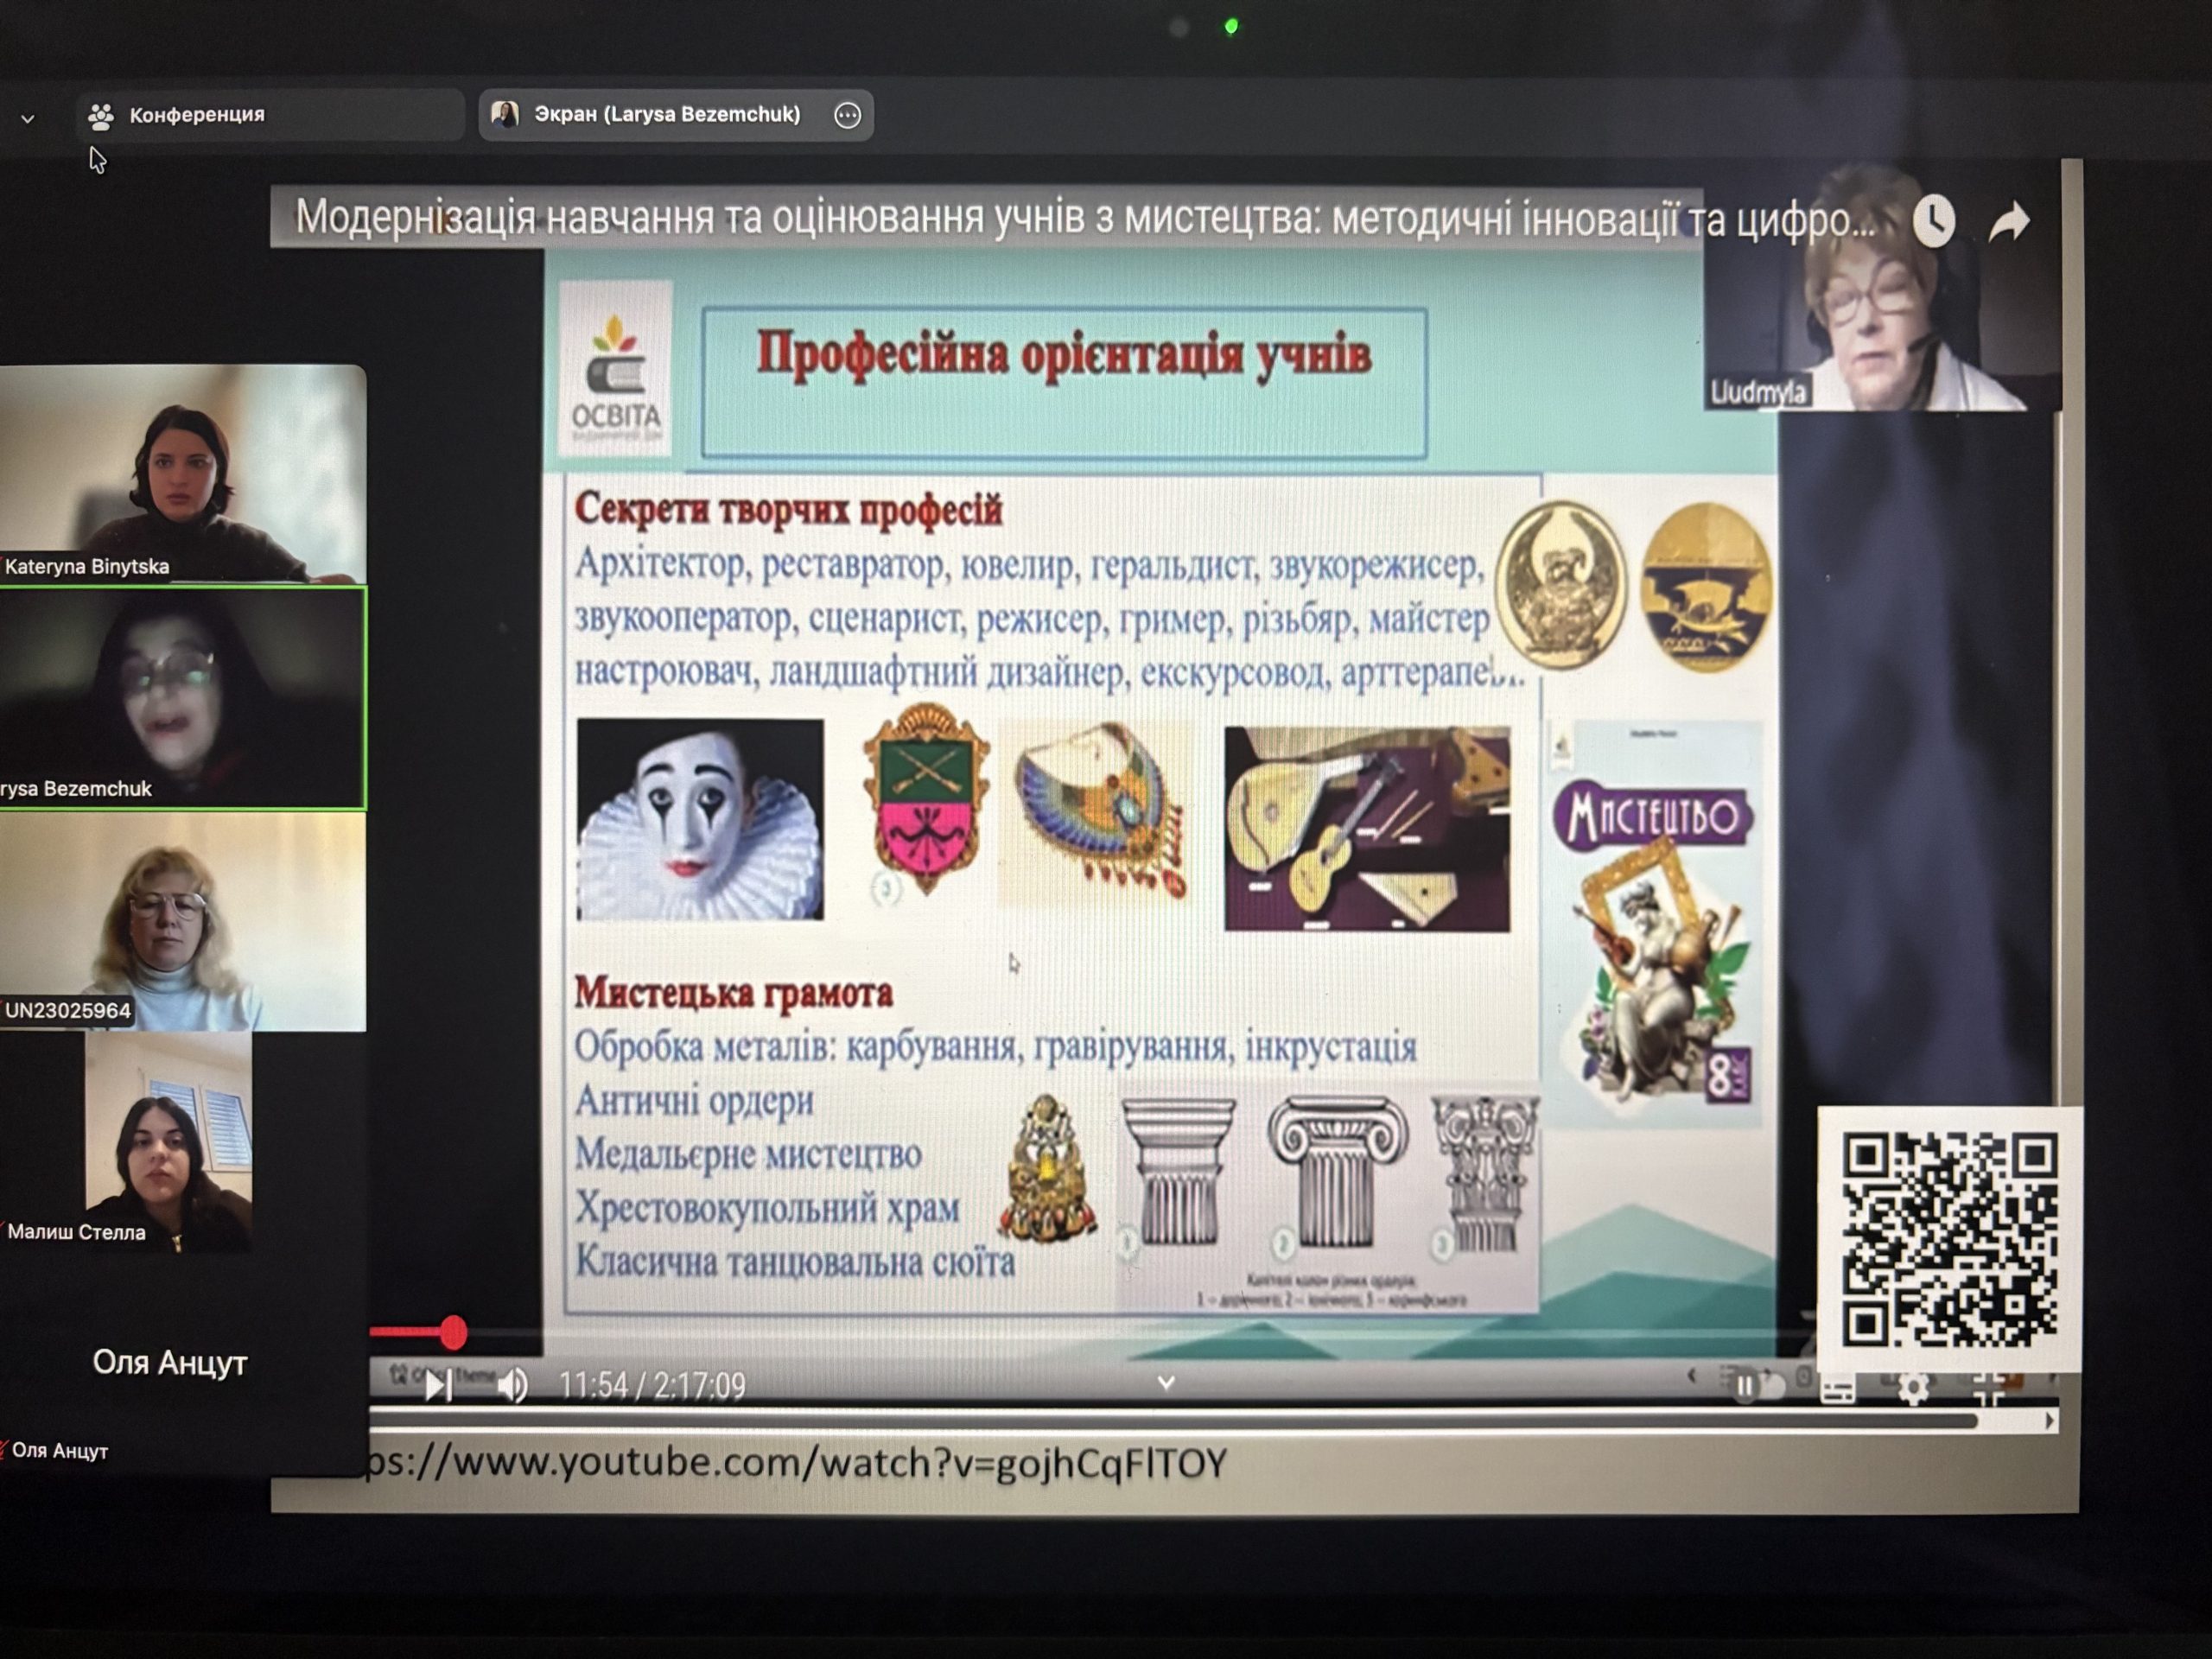Click the Watch Later clock icon
2212x1659 pixels.
[1934, 221]
